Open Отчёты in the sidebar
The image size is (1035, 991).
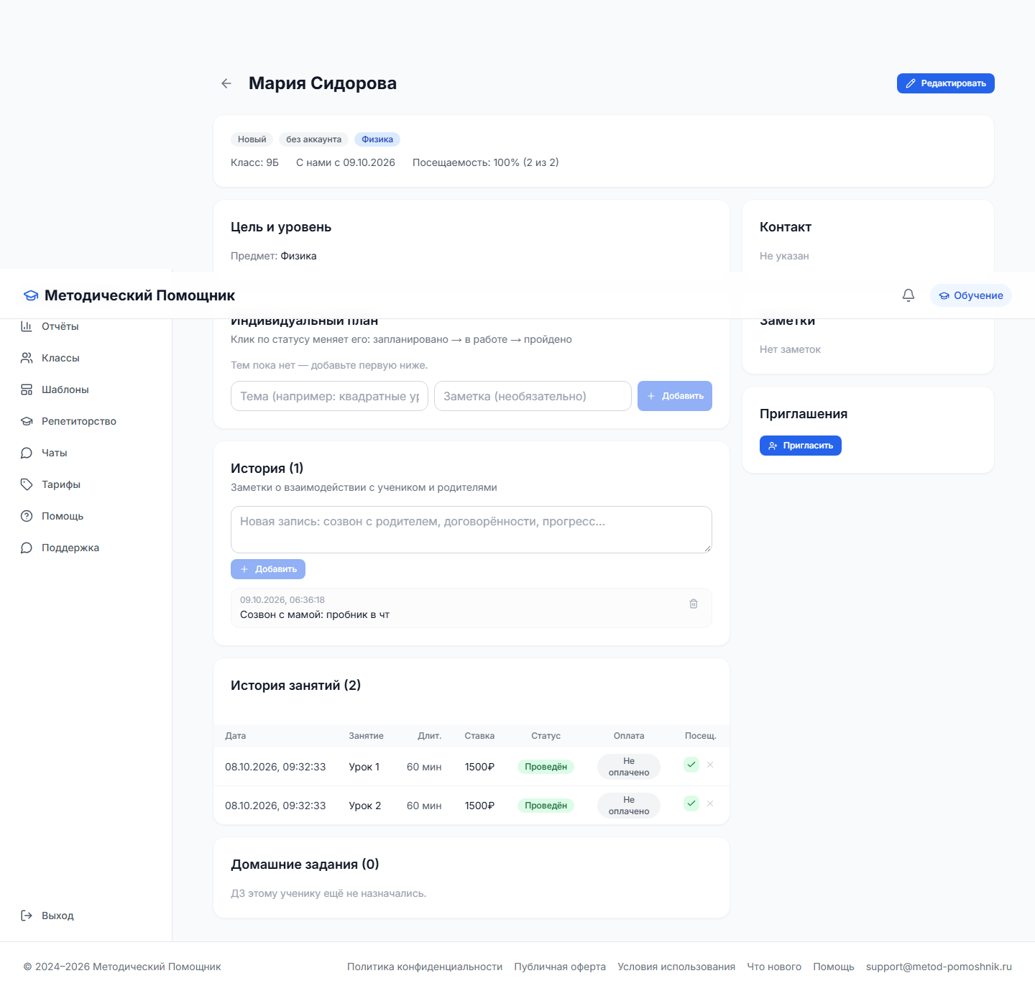pyautogui.click(x=86, y=326)
